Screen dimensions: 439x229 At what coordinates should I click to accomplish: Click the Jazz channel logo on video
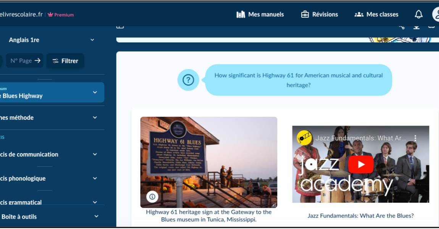coord(304,138)
